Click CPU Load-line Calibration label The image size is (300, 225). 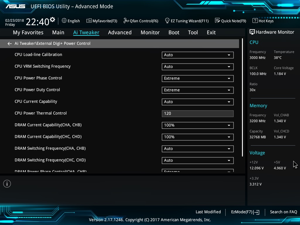coord(38,54)
